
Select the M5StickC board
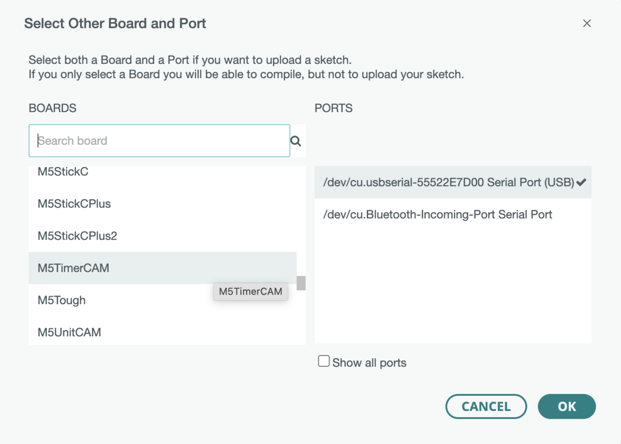point(63,172)
